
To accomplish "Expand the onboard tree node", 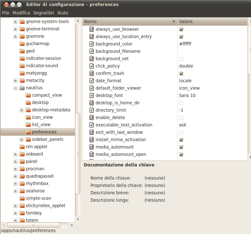I will pyautogui.click(x=15, y=154).
